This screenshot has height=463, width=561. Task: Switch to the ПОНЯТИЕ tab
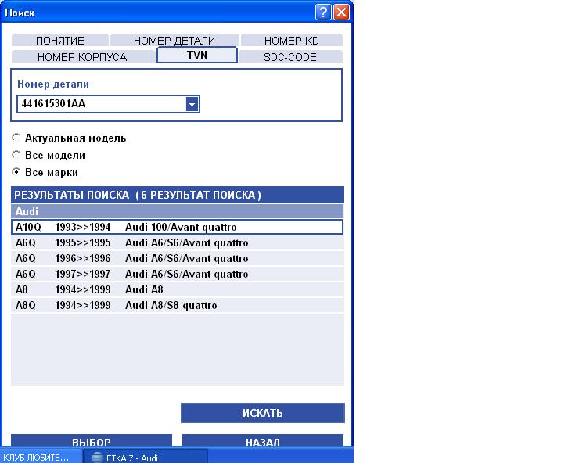[x=60, y=41]
